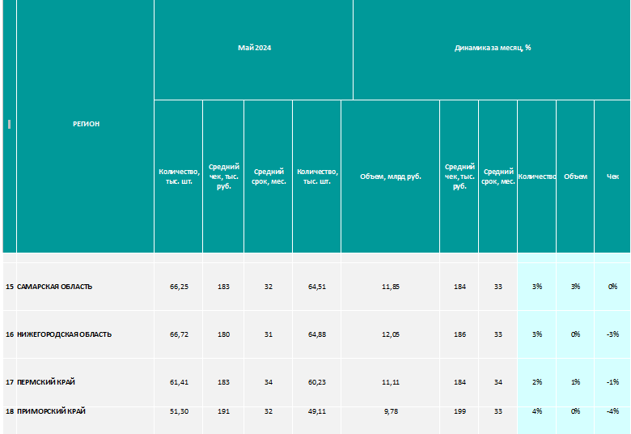Click 180 in Нижегородская область row
The image size is (631, 434).
pos(223,334)
